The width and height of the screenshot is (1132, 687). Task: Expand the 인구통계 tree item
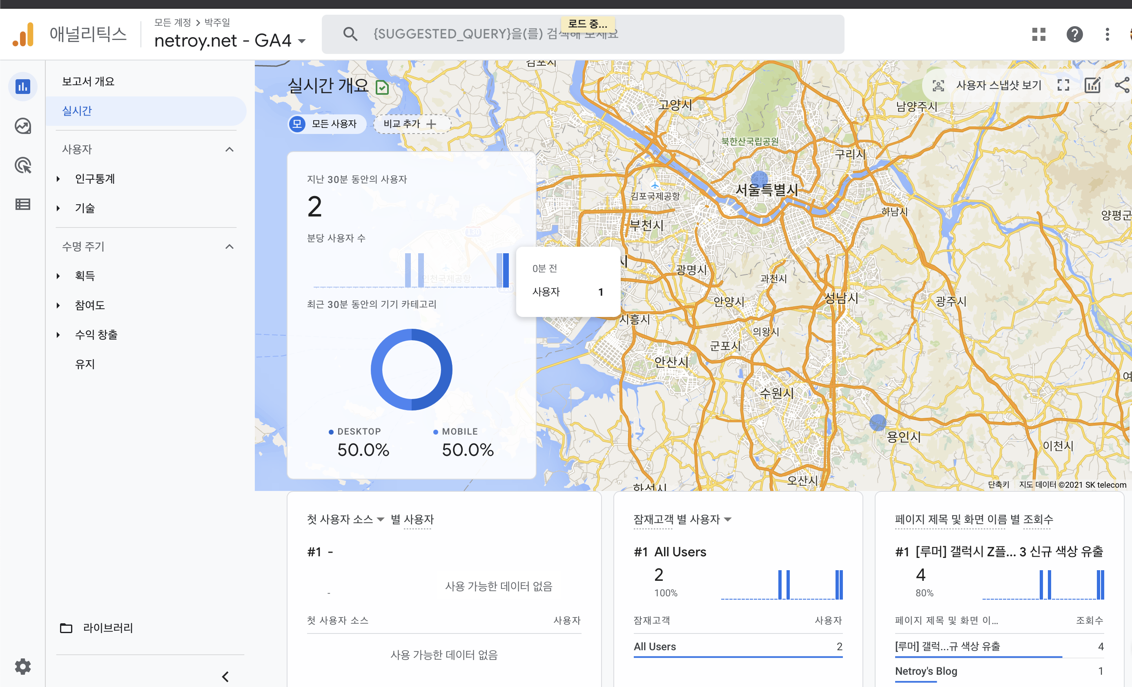[x=58, y=179]
